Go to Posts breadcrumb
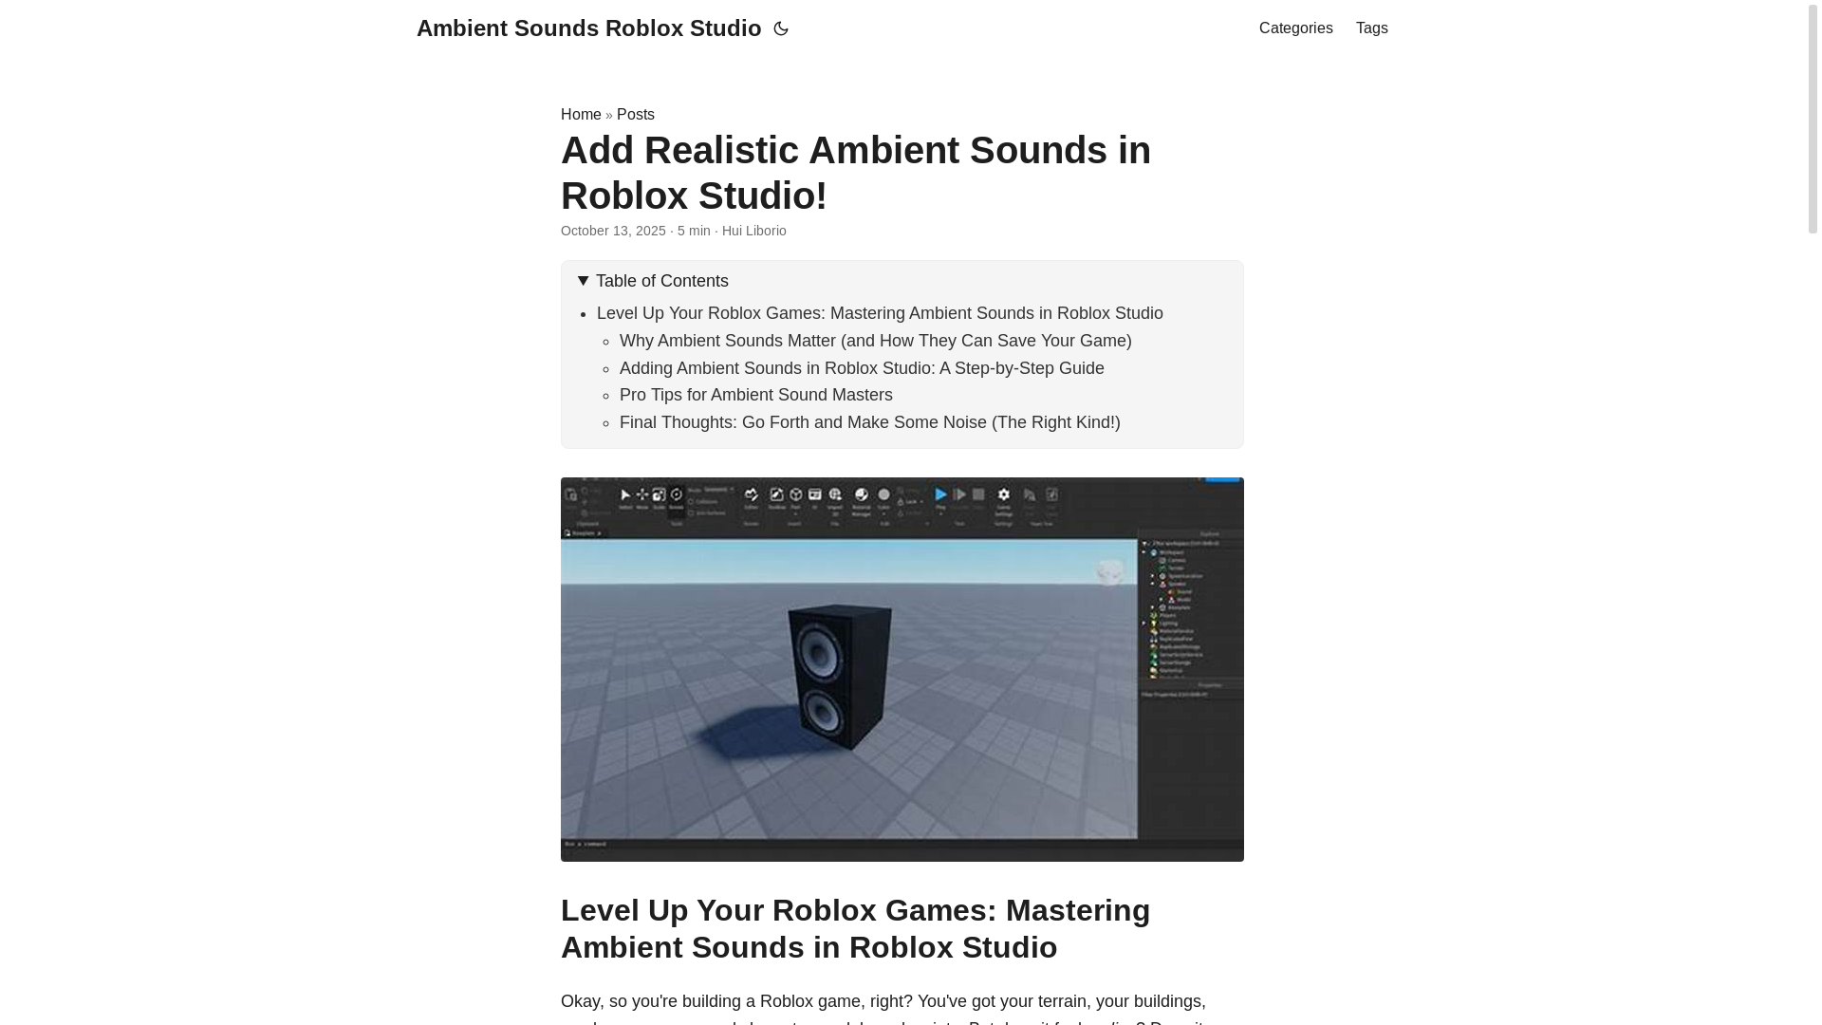Screen dimensions: 1822x1025 (636, 115)
